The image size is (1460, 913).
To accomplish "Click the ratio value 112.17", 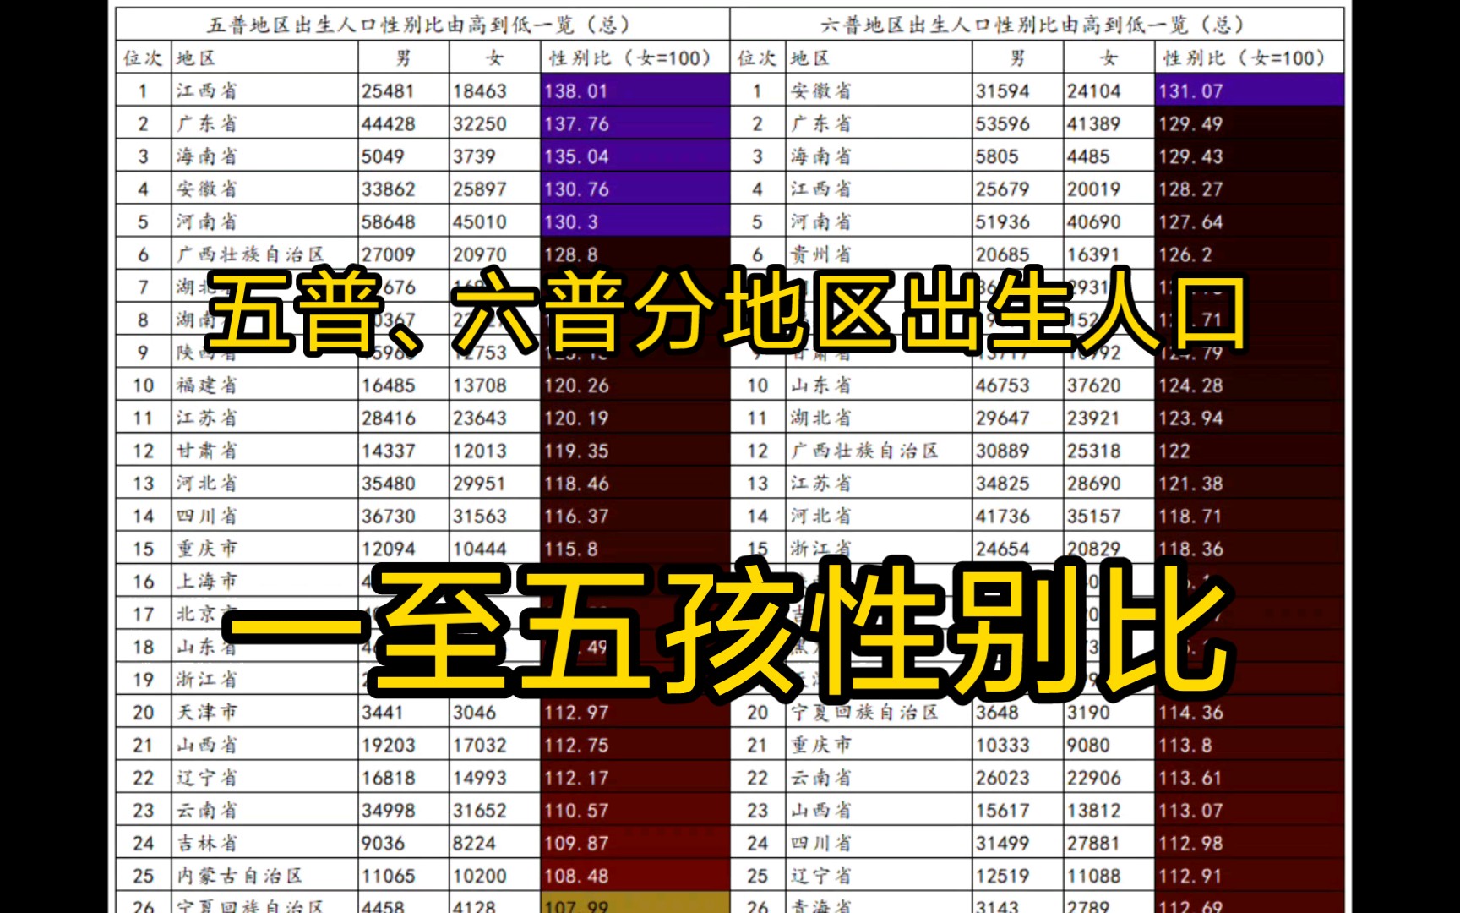I will point(576,779).
